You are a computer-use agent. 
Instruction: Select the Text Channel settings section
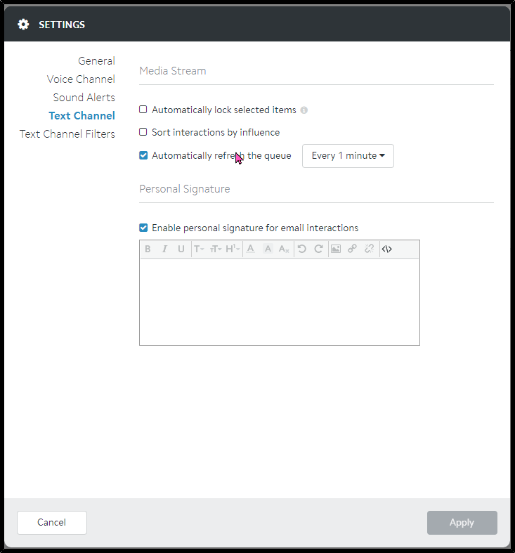(x=82, y=116)
